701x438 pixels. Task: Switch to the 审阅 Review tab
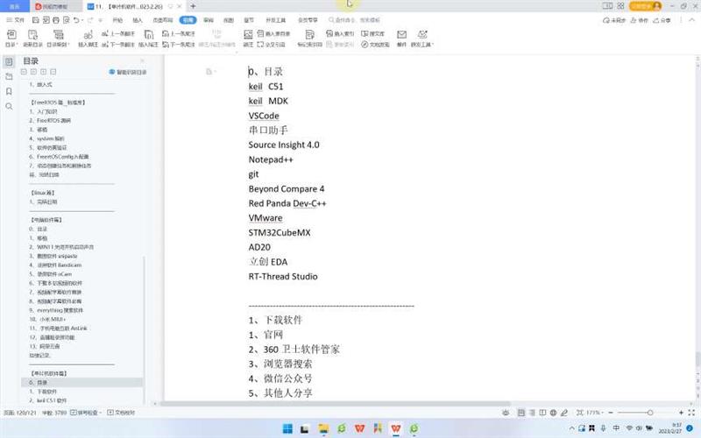coord(209,20)
